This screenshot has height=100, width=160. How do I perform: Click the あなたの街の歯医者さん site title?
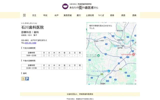[x=84, y=7]
